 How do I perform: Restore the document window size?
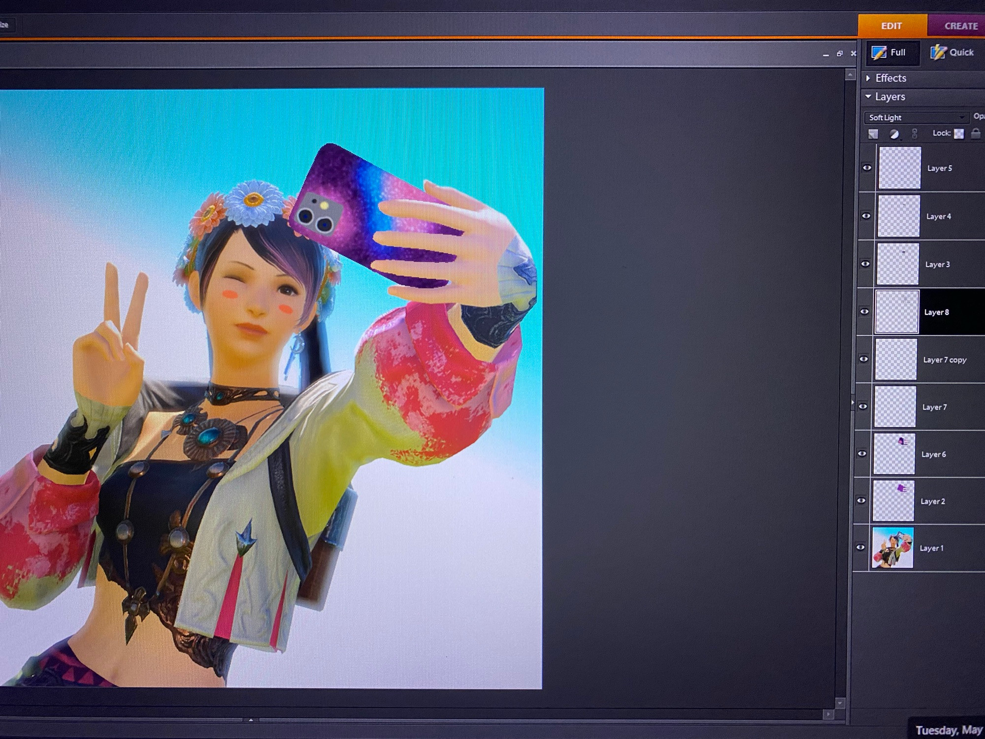point(840,54)
